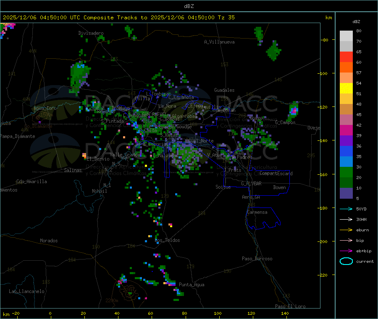Click the 'Divisadero' map label

coord(91,33)
